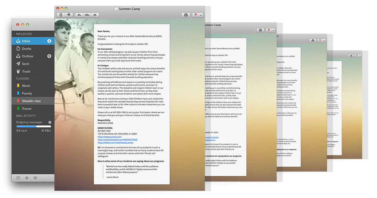Delete the message with the trash icon

tap(61, 15)
